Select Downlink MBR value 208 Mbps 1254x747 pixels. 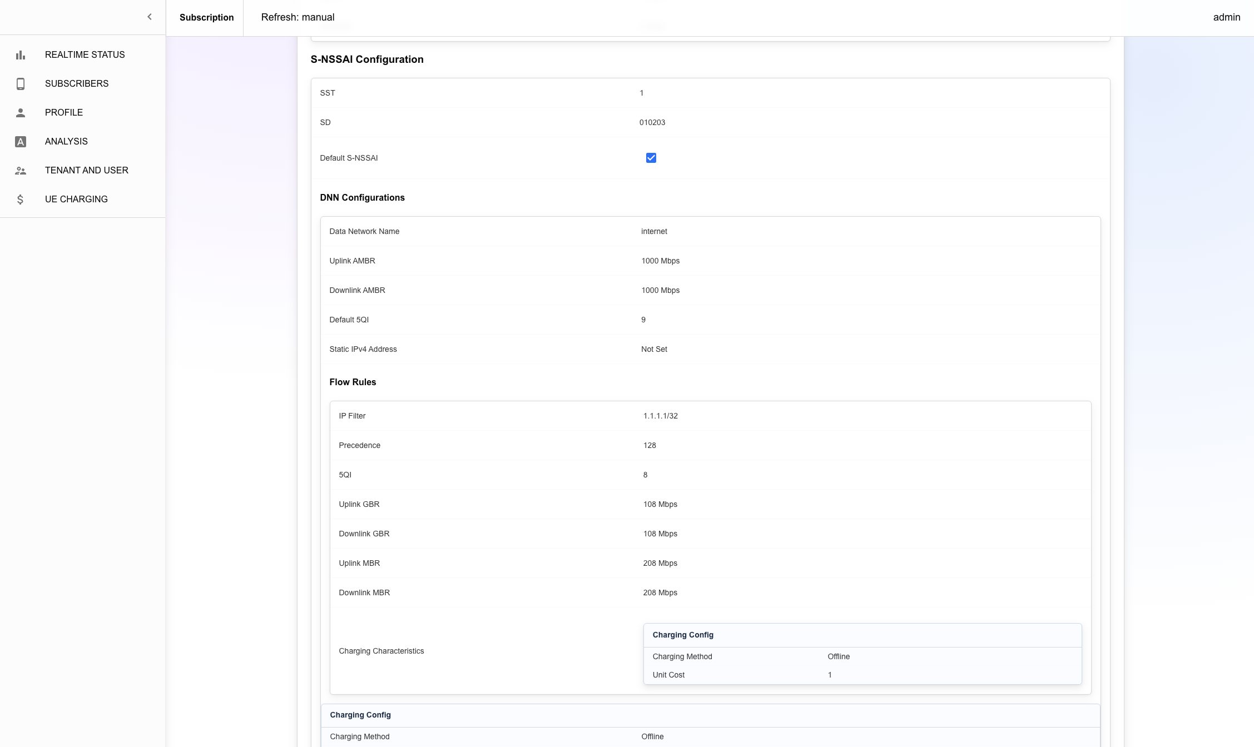[x=660, y=592]
